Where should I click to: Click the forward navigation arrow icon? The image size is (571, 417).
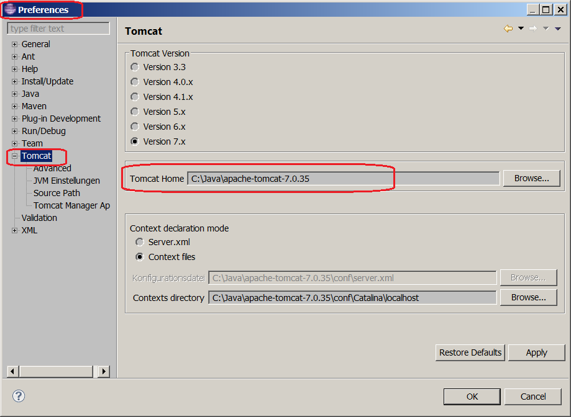pos(533,29)
